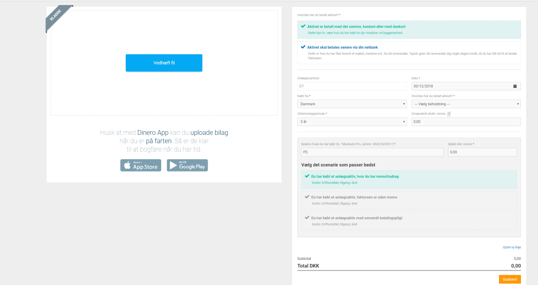The height and width of the screenshot is (285, 538).
Task: Click the App Store download badge
Action: tap(141, 165)
